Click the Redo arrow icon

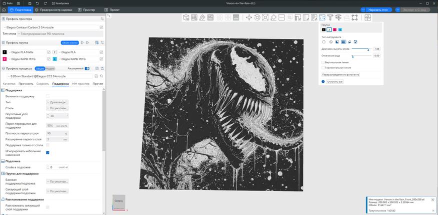(x=45, y=3)
